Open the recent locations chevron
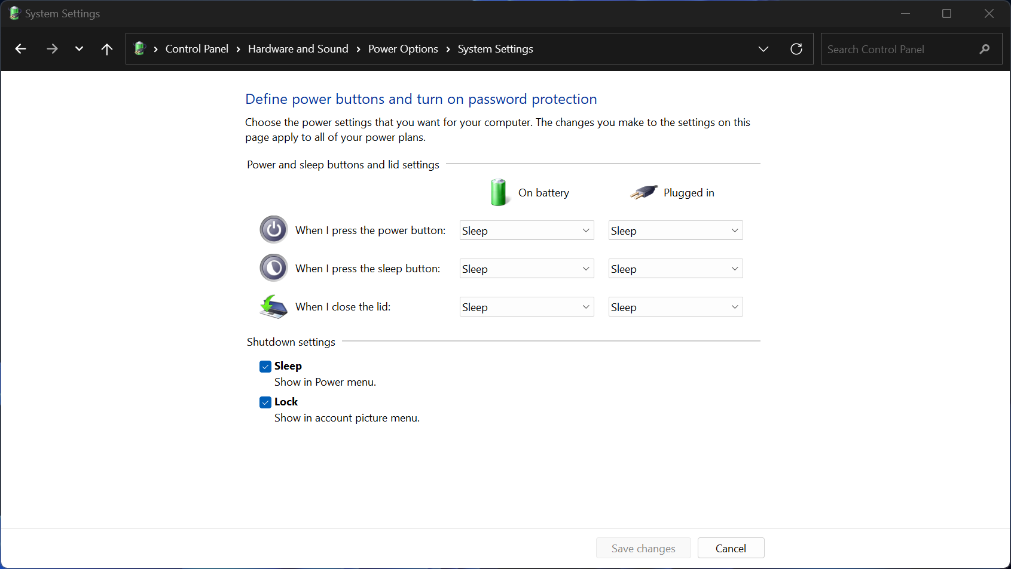This screenshot has width=1011, height=569. coord(79,49)
